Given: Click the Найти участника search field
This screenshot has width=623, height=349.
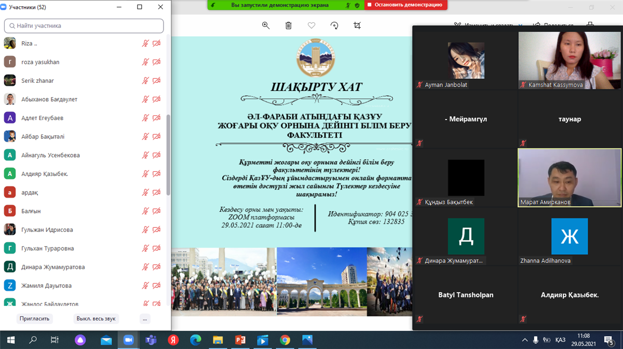Looking at the screenshot, I should (84, 26).
